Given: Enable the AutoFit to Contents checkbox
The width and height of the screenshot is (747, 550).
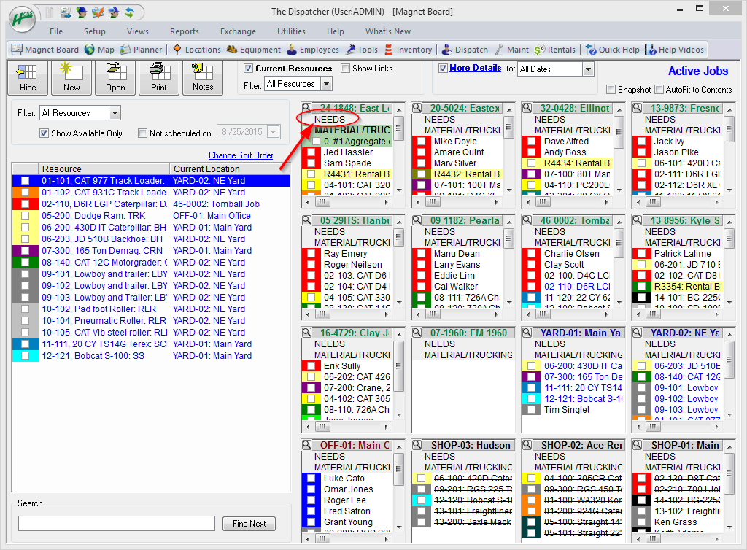Looking at the screenshot, I should (x=659, y=90).
